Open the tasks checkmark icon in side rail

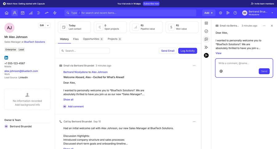click(x=206, y=31)
